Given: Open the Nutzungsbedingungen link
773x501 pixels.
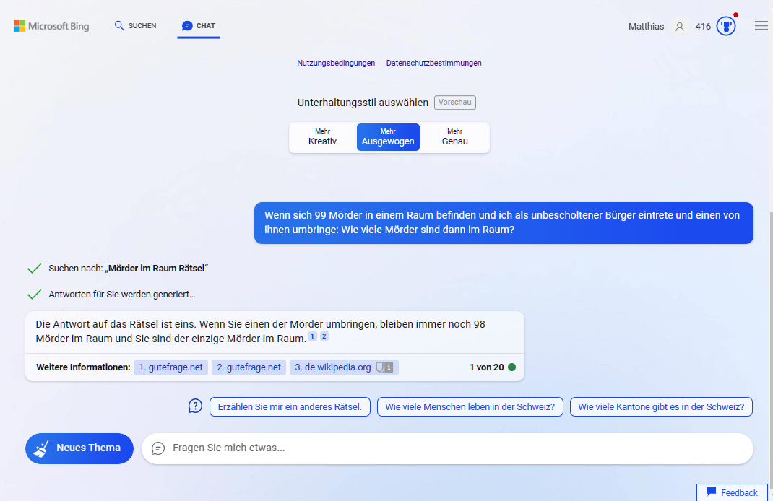Looking at the screenshot, I should (336, 63).
